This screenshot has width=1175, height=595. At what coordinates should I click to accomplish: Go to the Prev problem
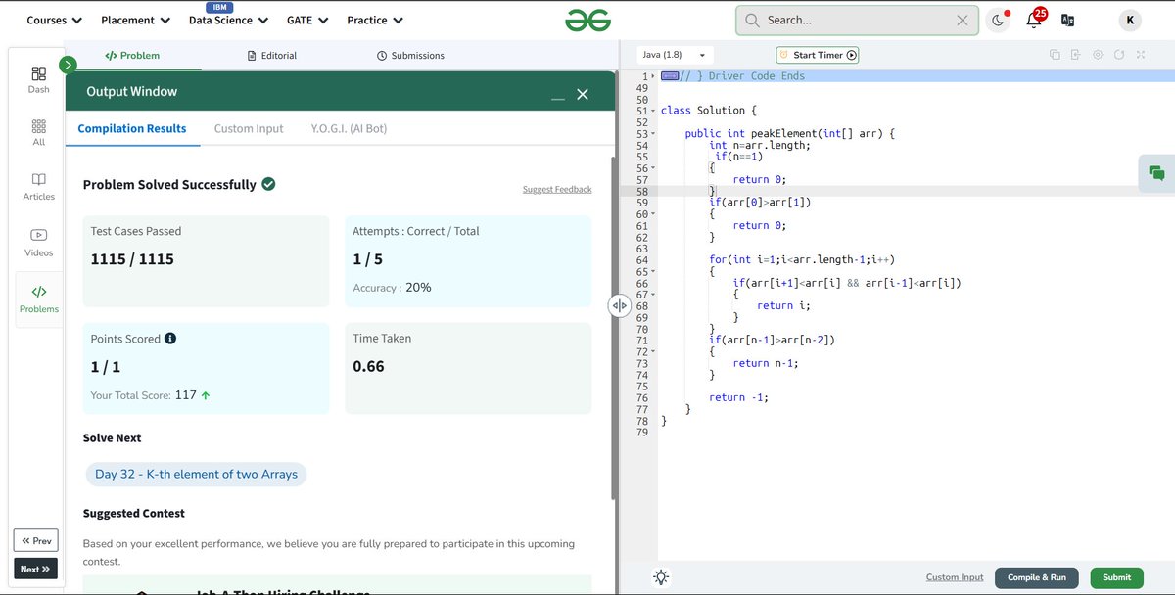(x=36, y=540)
